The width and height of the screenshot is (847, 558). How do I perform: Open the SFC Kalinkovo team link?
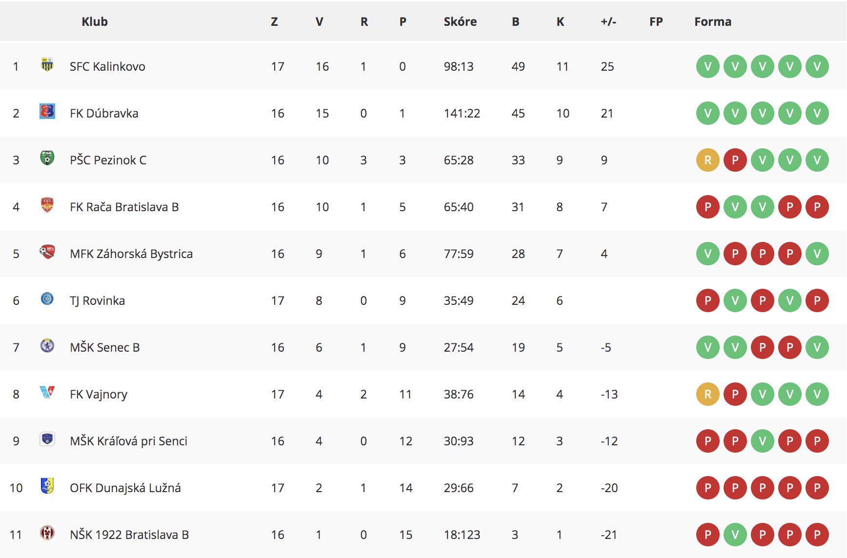point(107,66)
